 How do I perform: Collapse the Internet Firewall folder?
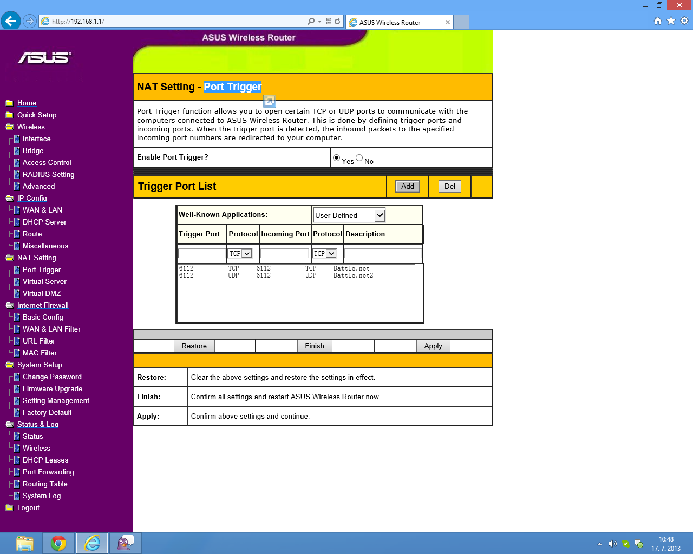coord(9,305)
